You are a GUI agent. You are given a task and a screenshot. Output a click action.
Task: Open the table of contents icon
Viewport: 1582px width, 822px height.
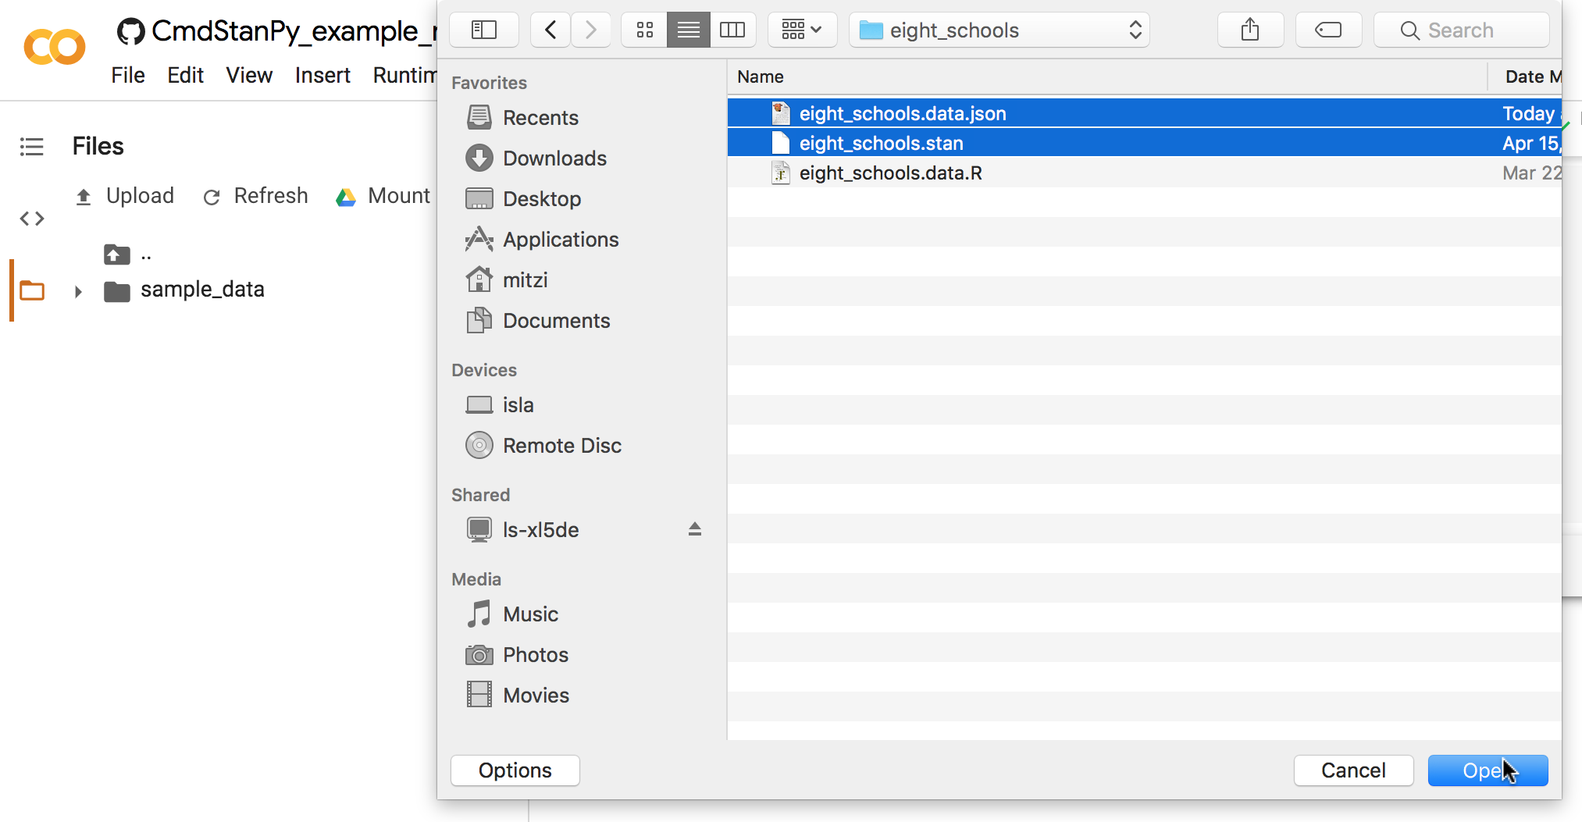coord(32,147)
